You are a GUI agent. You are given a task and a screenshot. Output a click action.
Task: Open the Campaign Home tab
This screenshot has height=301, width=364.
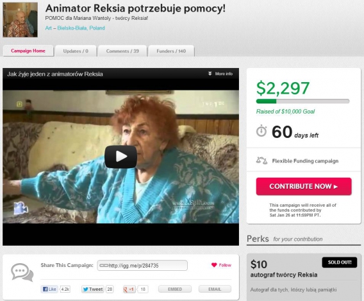coord(28,51)
